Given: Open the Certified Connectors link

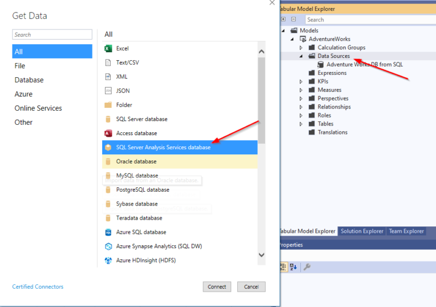Looking at the screenshot, I should point(38,287).
